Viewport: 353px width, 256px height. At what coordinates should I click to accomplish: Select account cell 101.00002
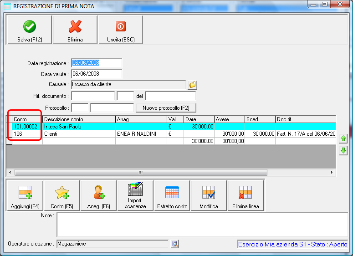click(27, 127)
